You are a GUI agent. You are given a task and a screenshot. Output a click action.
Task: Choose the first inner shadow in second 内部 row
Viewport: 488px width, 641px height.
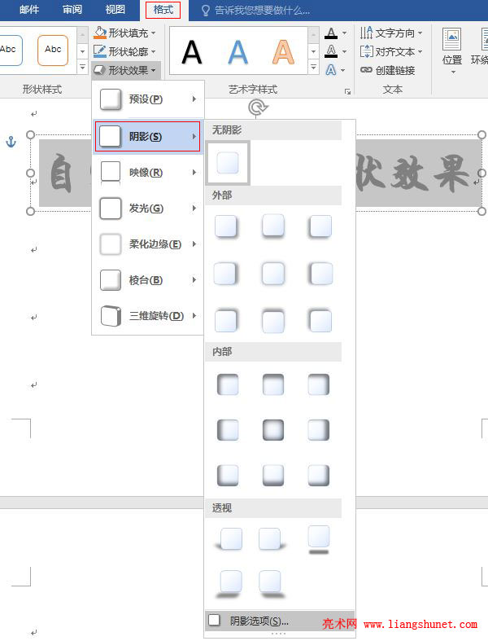[x=228, y=430]
